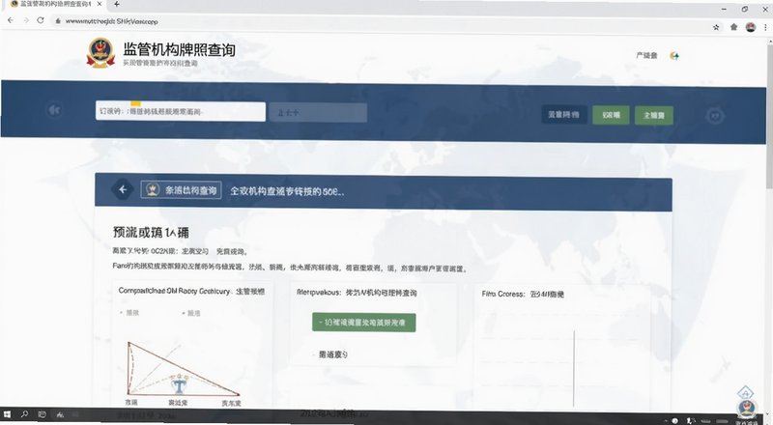Image resolution: width=773 pixels, height=425 pixels.
Task: Click the text item below the green card button
Action: 332,354
